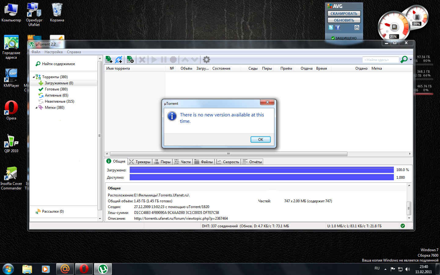Click the Pause torrent toolbar icon
Screen dimensions: 440x275
[x=164, y=60]
